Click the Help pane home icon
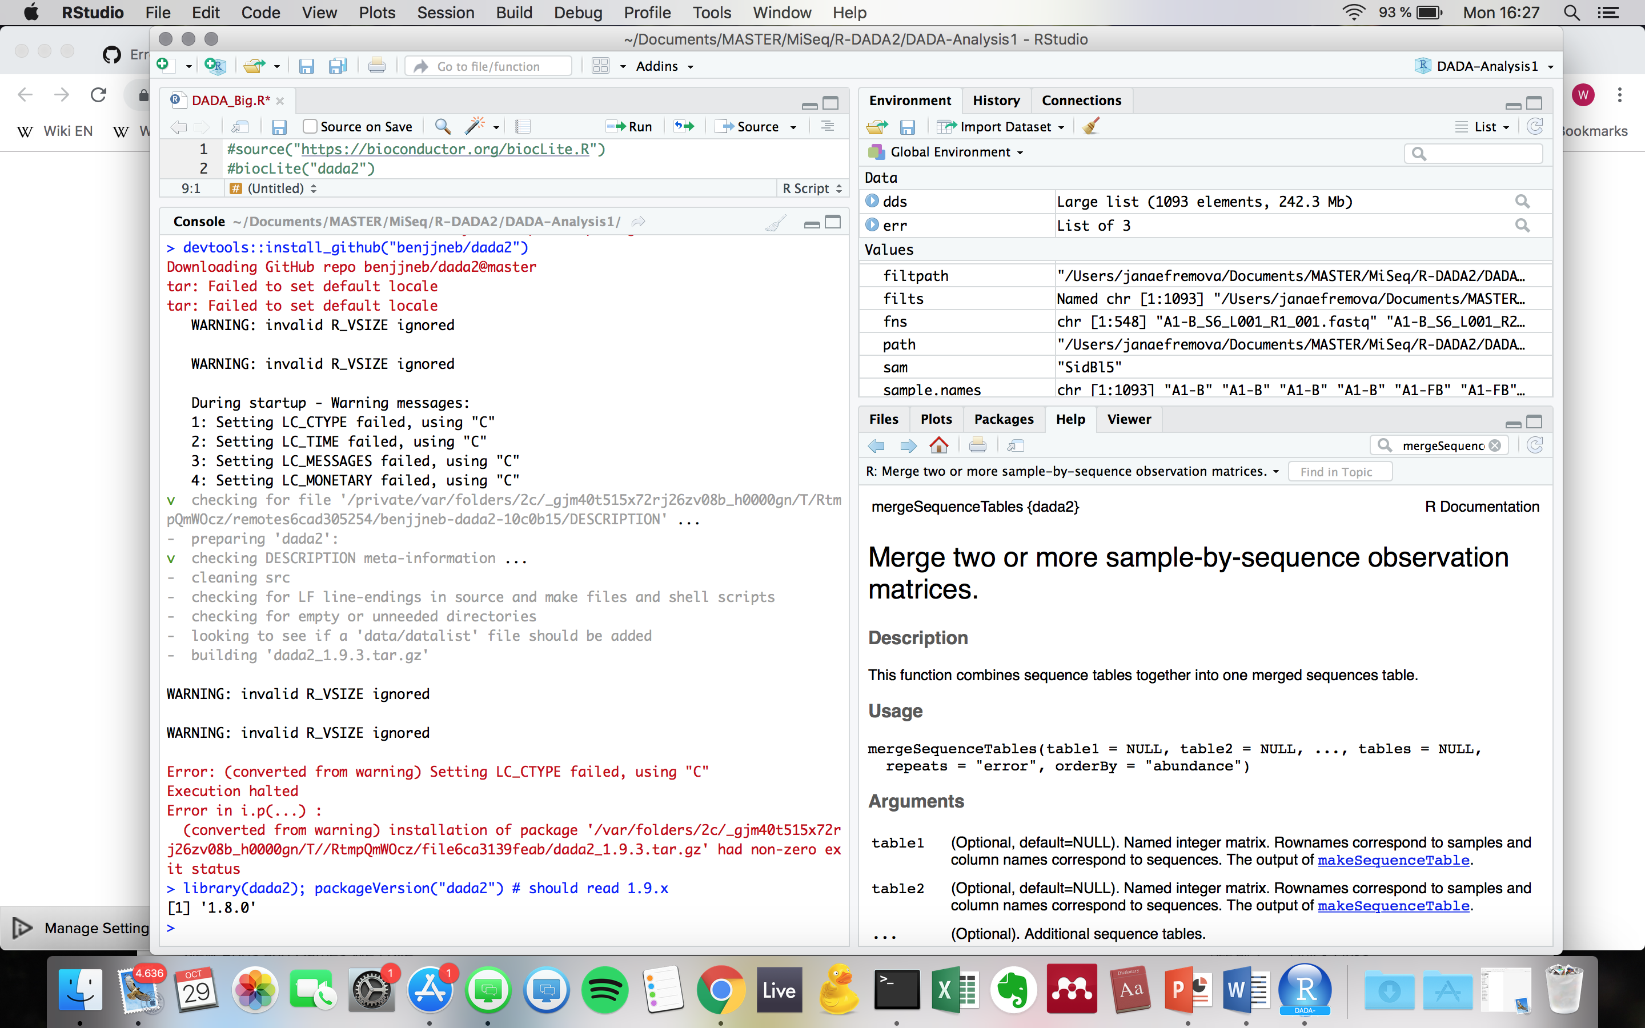This screenshot has height=1028, width=1645. click(x=939, y=445)
